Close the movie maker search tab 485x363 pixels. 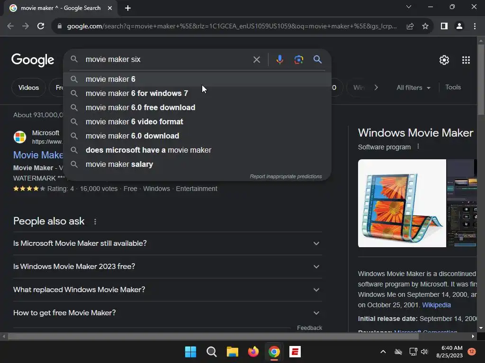(110, 8)
